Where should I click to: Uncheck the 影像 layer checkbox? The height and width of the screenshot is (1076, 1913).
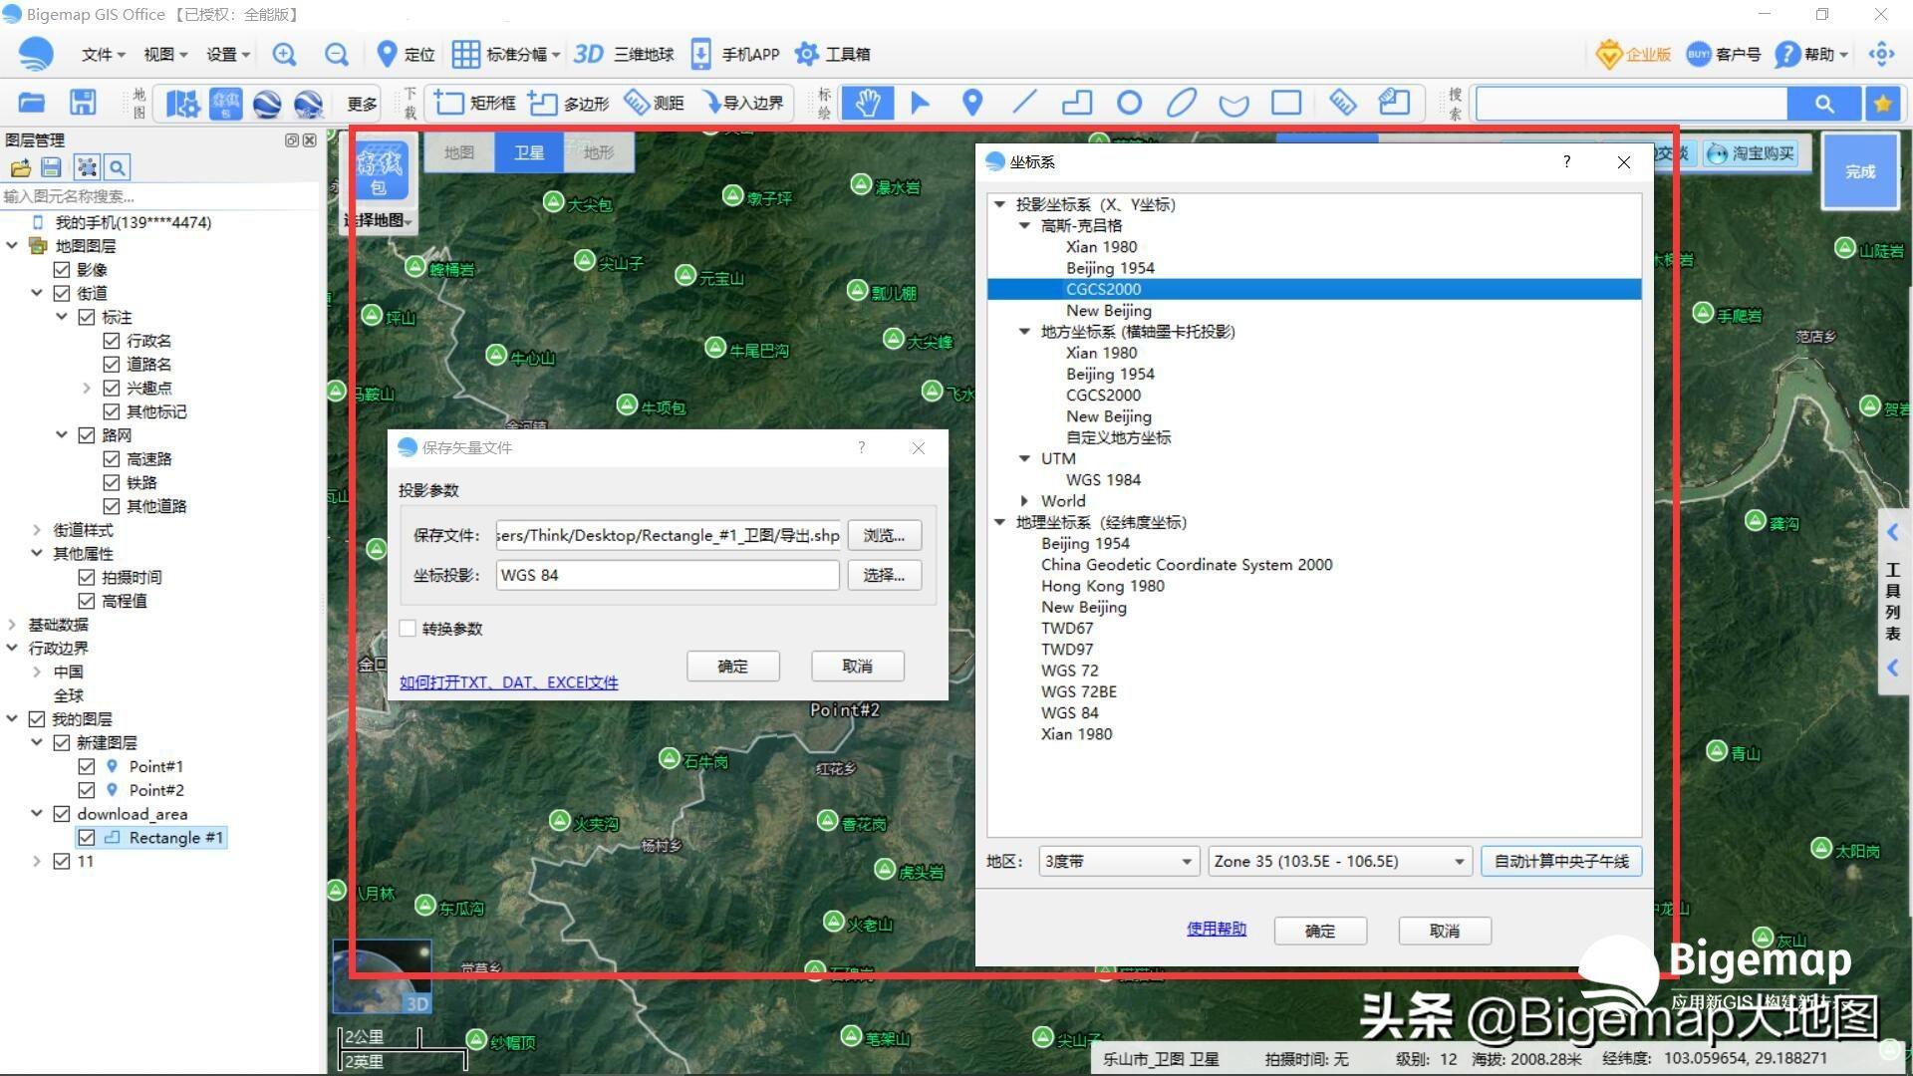pyautogui.click(x=62, y=270)
